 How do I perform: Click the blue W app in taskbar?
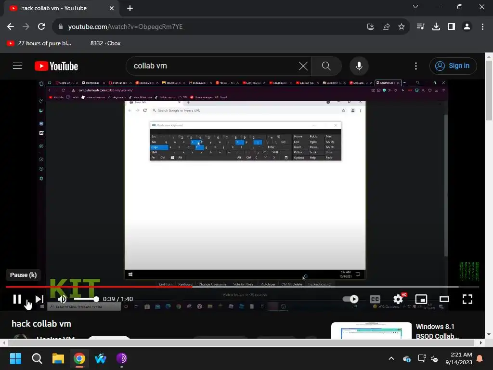click(101, 358)
